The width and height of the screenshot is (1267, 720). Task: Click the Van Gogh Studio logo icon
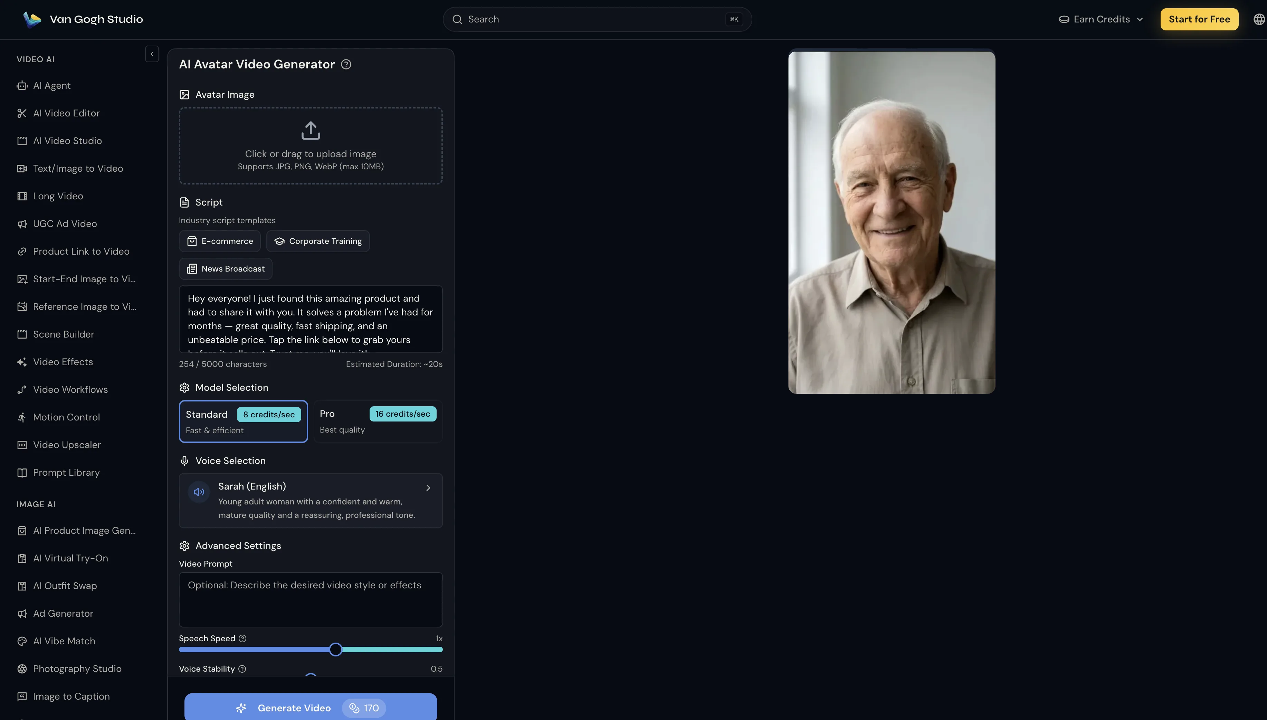[32, 19]
